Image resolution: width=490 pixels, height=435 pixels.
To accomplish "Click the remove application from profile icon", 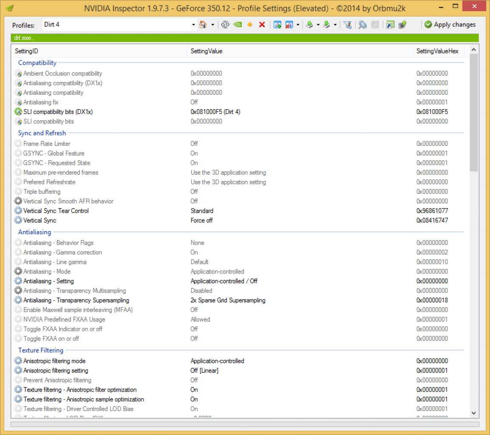I will click(289, 25).
